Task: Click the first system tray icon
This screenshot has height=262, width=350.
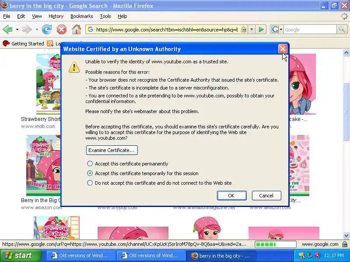Action: pyautogui.click(x=302, y=255)
